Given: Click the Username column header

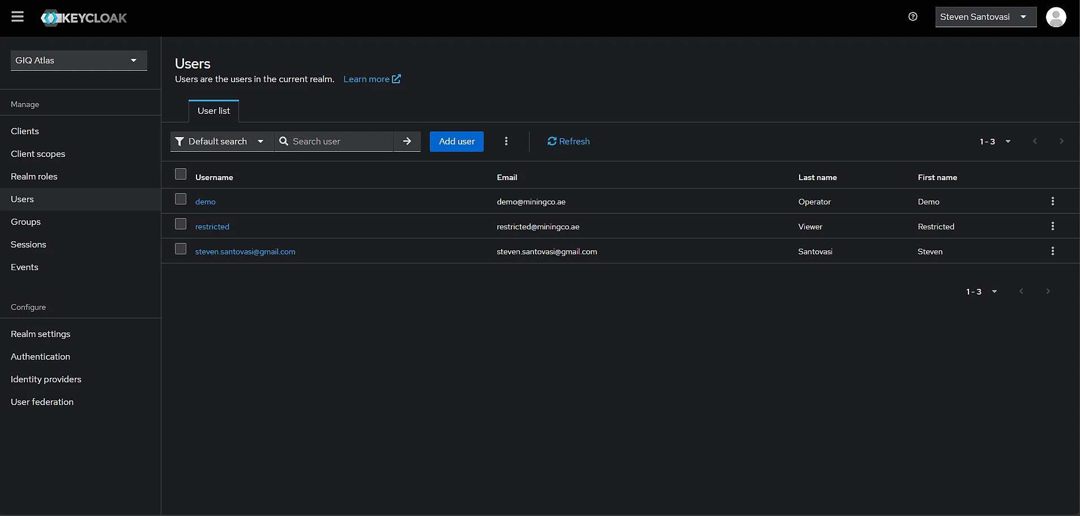Looking at the screenshot, I should (x=214, y=177).
